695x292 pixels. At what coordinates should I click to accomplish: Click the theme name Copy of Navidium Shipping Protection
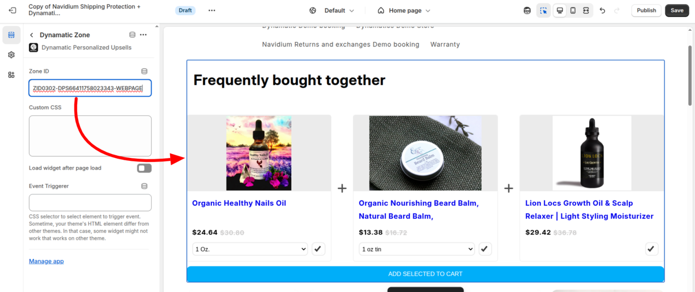[x=84, y=10]
